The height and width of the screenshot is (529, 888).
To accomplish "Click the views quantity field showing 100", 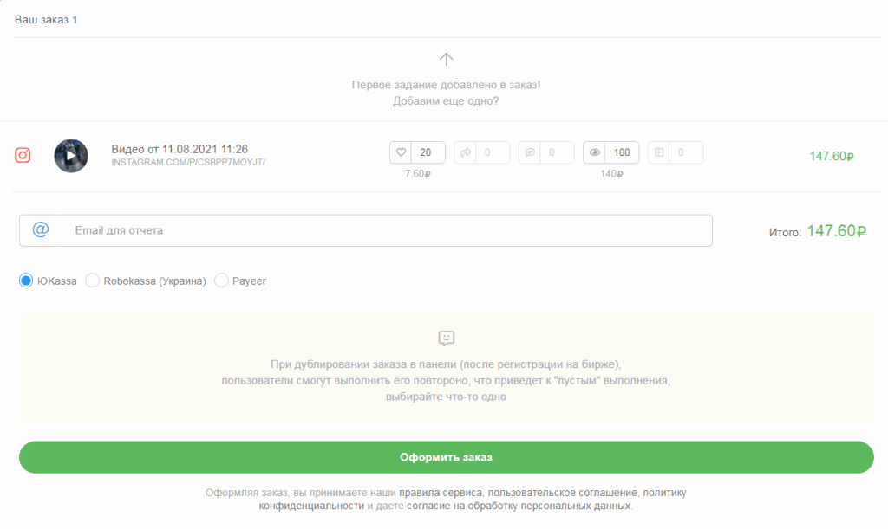I will click(622, 152).
